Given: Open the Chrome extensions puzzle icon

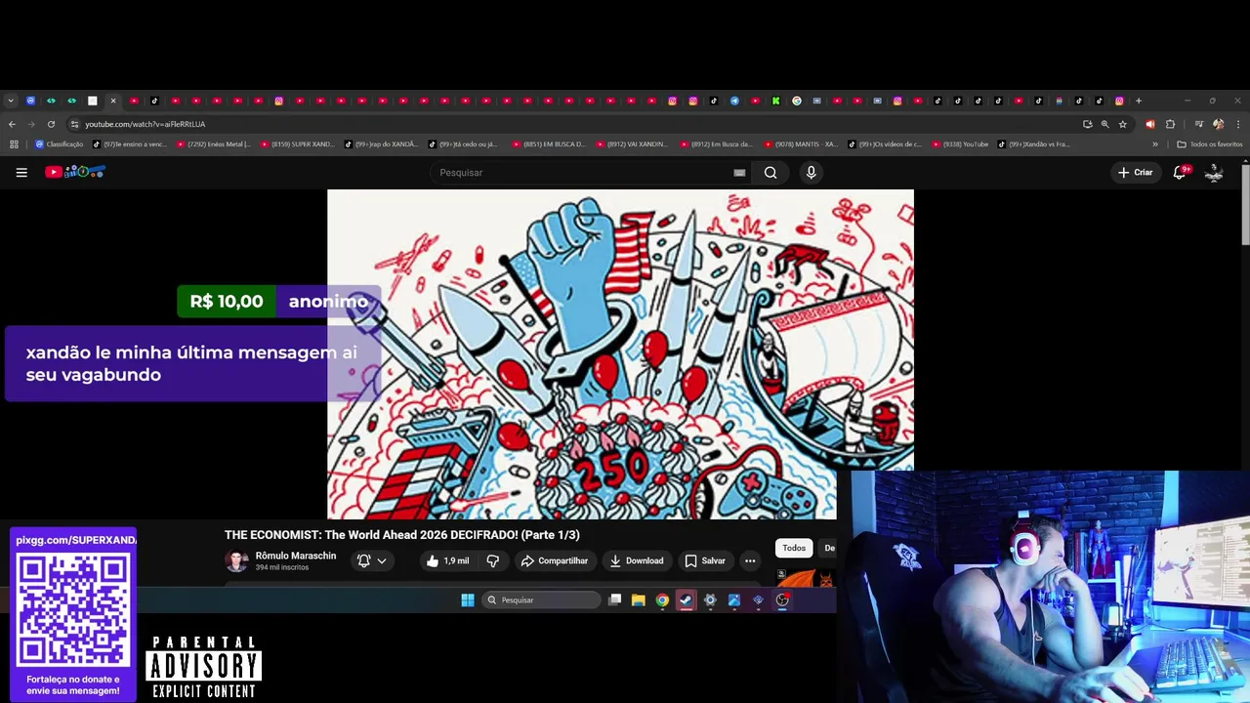Looking at the screenshot, I should tap(1170, 124).
